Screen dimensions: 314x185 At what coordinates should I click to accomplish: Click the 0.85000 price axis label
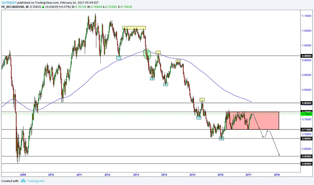coord(307,90)
